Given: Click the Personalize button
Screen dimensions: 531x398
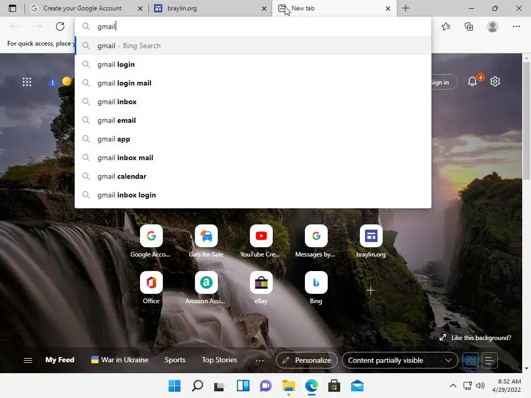Looking at the screenshot, I should tap(307, 360).
